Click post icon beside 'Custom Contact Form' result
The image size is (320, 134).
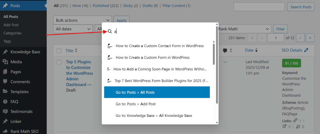[x=110, y=46]
